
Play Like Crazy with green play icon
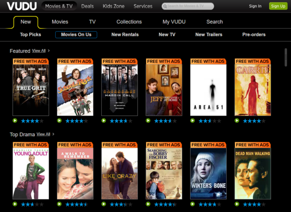104,204
